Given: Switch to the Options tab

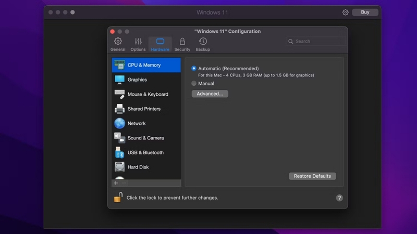Looking at the screenshot, I should coord(138,44).
